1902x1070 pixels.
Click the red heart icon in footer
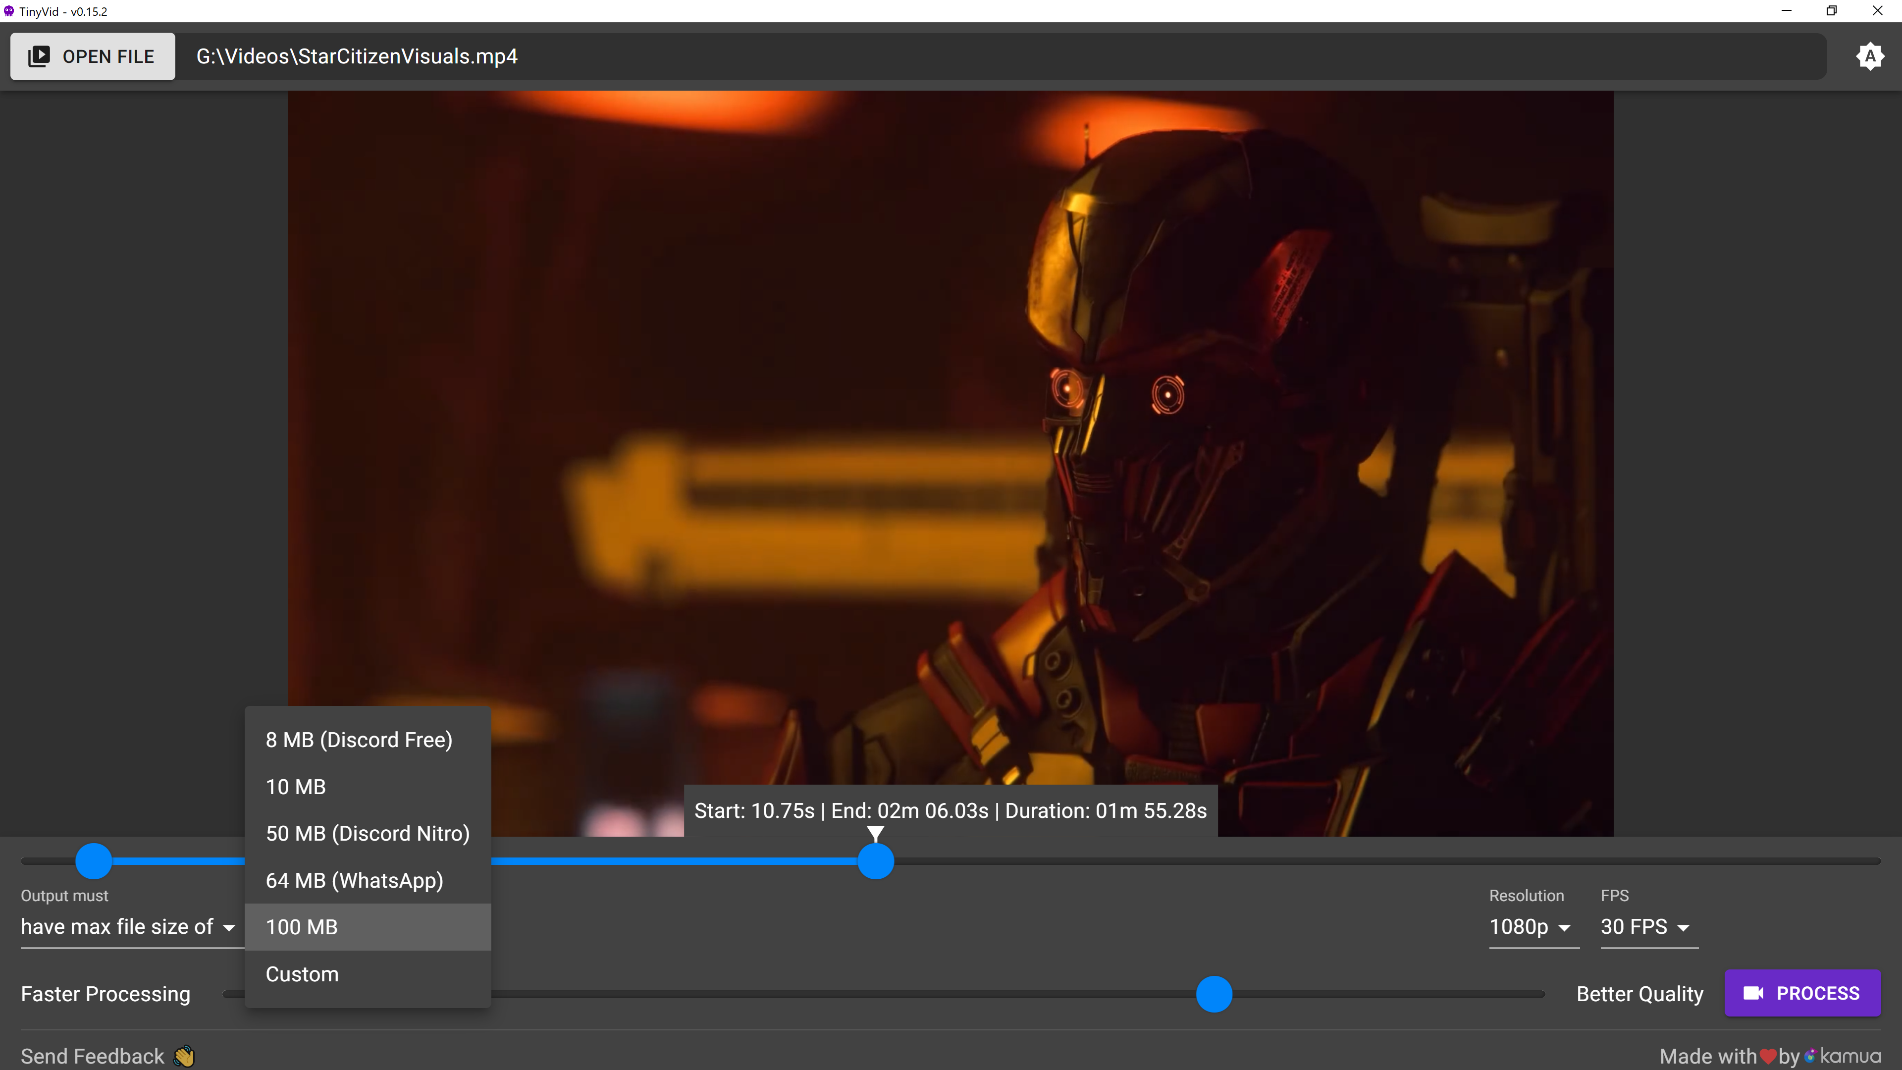point(1768,1056)
